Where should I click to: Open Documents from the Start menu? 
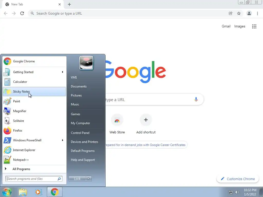(79, 86)
